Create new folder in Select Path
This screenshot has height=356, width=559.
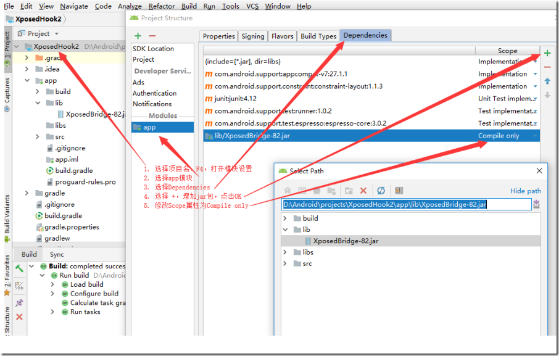(349, 191)
